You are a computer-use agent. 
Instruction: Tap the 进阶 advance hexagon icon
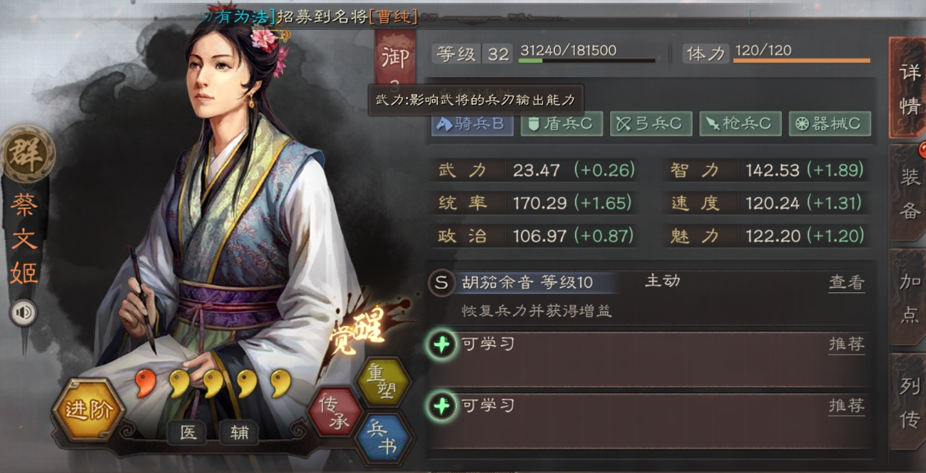(88, 410)
